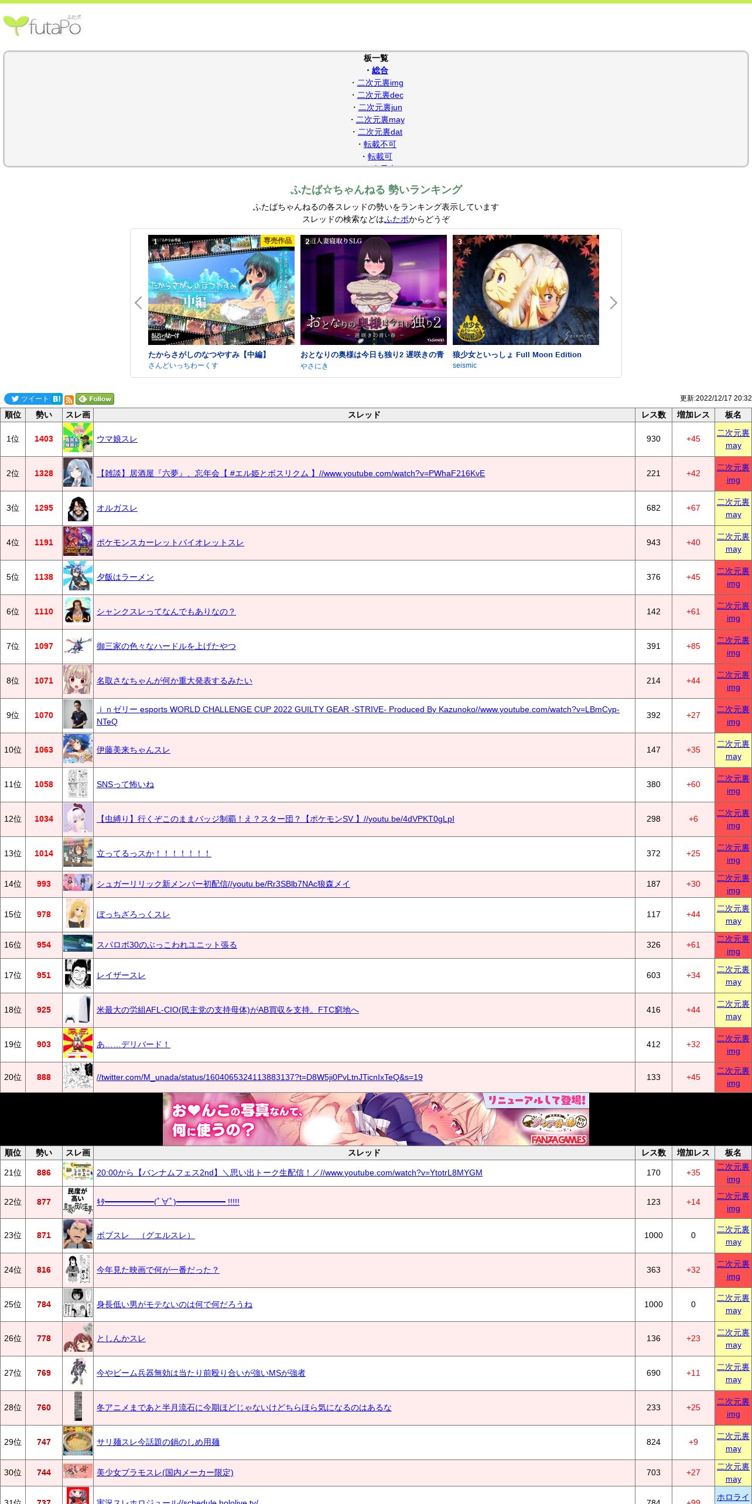Click the さんどいっちわーくす author link

coord(183,365)
